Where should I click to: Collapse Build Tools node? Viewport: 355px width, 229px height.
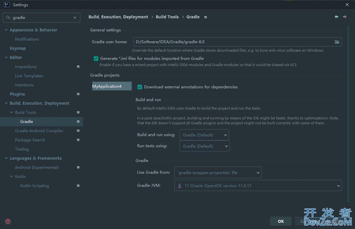click(11, 113)
